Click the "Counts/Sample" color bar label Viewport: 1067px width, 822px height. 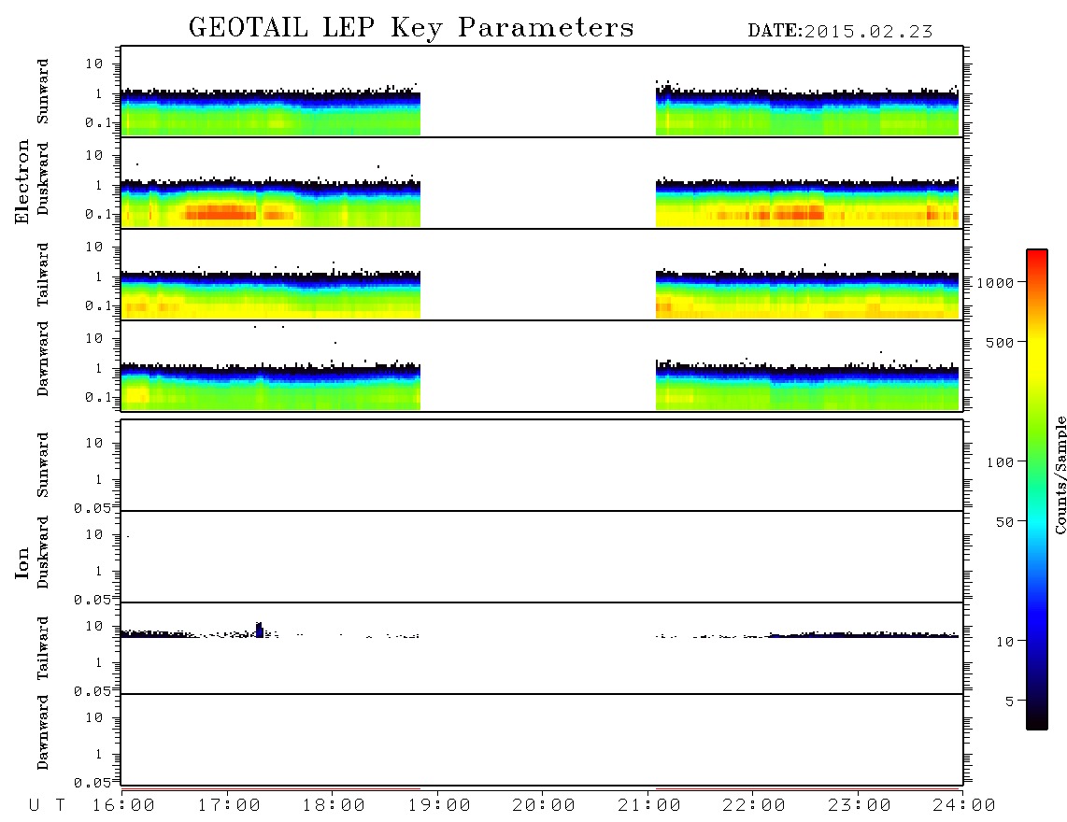coord(1060,475)
